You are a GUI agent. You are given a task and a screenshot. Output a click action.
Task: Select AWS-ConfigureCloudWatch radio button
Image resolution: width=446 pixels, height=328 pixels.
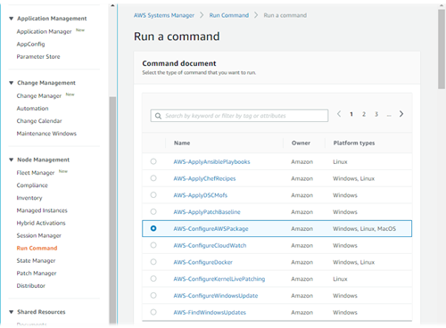point(153,245)
